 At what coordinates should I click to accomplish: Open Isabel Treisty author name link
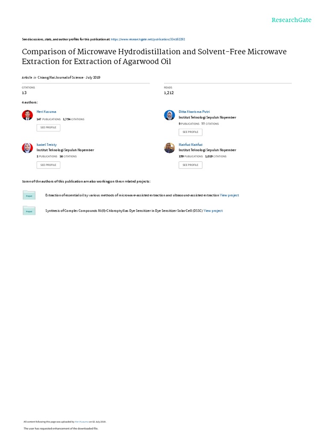[47, 145]
